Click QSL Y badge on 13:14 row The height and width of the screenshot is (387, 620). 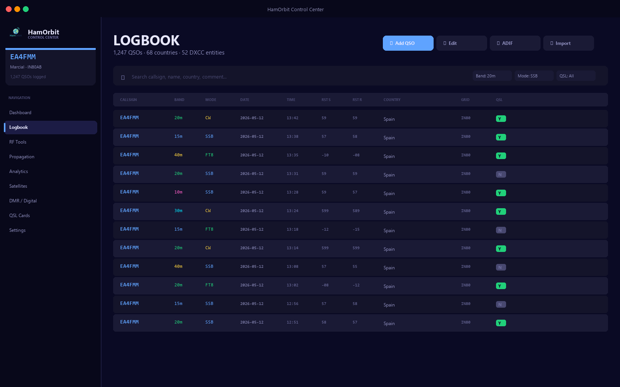501,249
